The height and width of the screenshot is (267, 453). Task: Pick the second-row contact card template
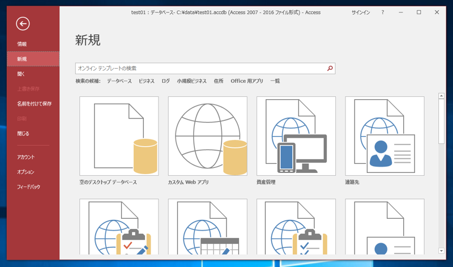(x=385, y=227)
